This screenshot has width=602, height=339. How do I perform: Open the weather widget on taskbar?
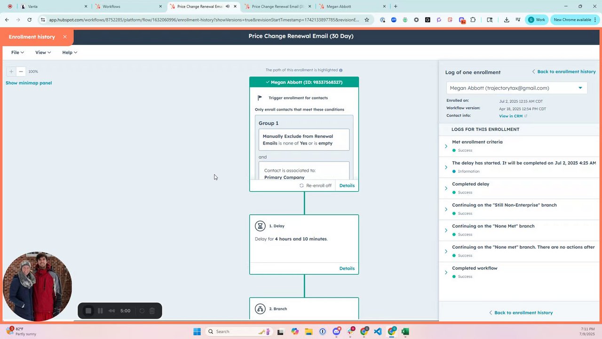point(21,331)
